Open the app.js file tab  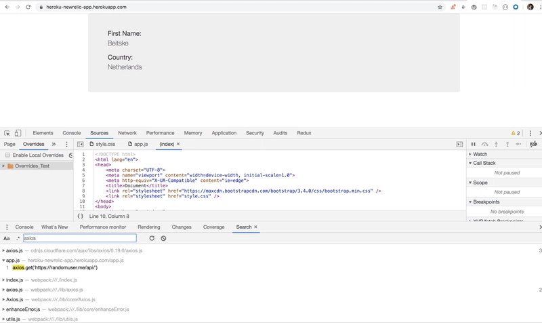pyautogui.click(x=138, y=144)
